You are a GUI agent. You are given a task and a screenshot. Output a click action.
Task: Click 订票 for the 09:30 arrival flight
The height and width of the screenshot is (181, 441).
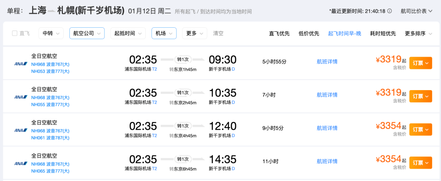pos(421,63)
